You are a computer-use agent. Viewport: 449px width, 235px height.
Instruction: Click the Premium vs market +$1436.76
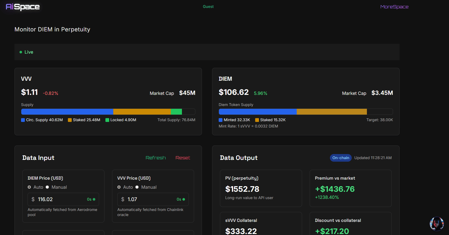coord(335,189)
